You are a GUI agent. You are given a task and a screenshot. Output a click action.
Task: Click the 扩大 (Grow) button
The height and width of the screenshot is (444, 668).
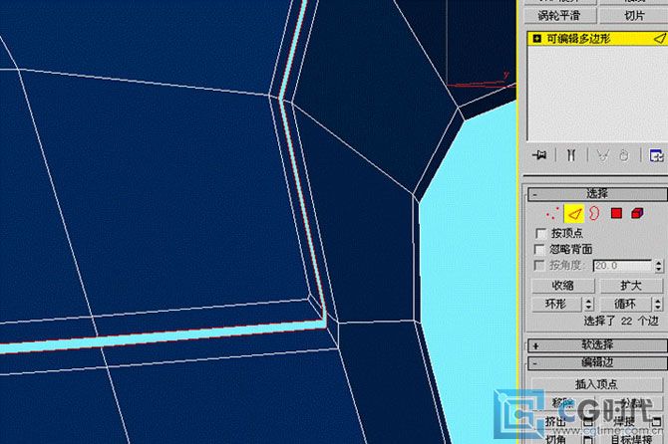click(x=631, y=286)
